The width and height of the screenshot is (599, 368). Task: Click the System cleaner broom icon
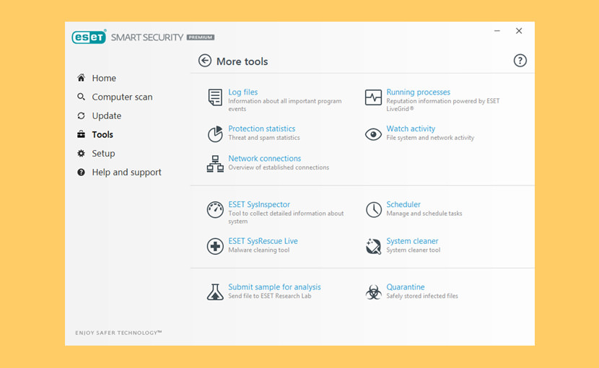373,246
